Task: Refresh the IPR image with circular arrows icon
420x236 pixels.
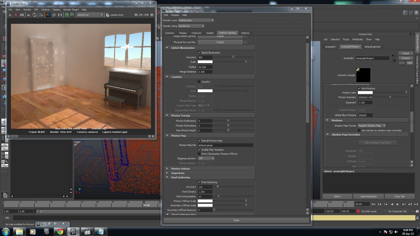Action: point(35,15)
